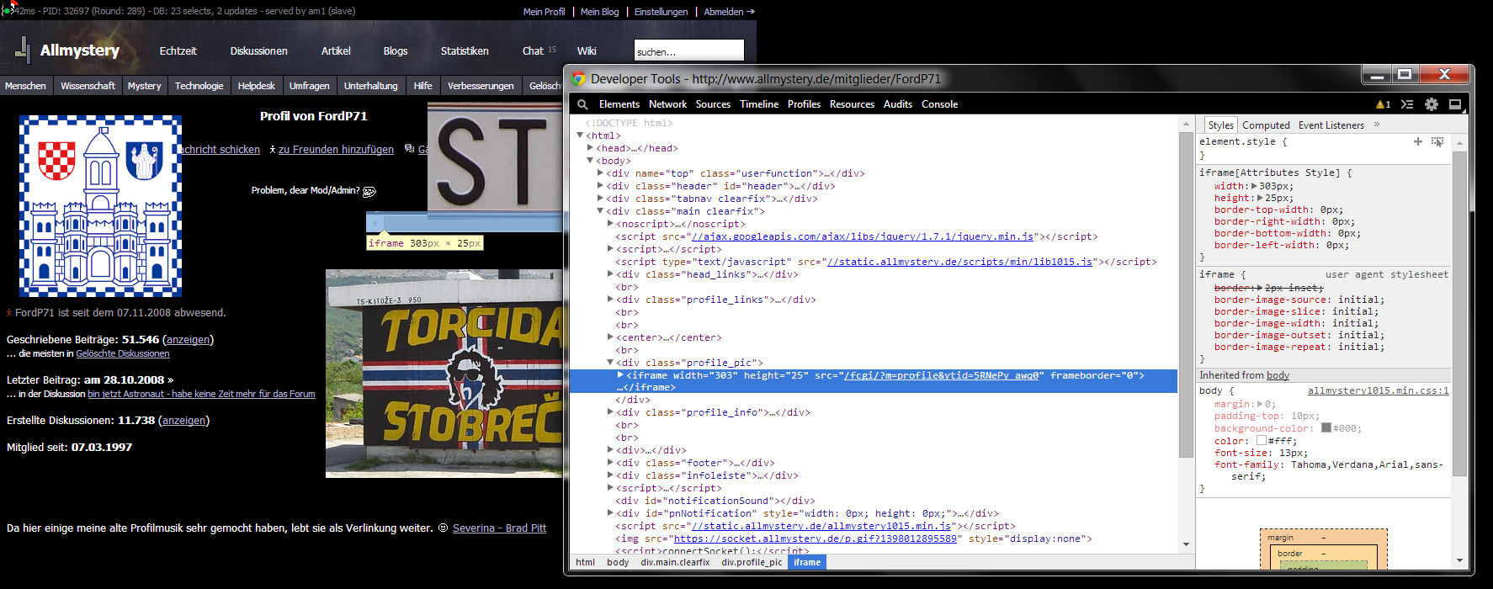This screenshot has height=589, width=1493.
Task: Click the 'suchen...' search field
Action: coord(689,50)
